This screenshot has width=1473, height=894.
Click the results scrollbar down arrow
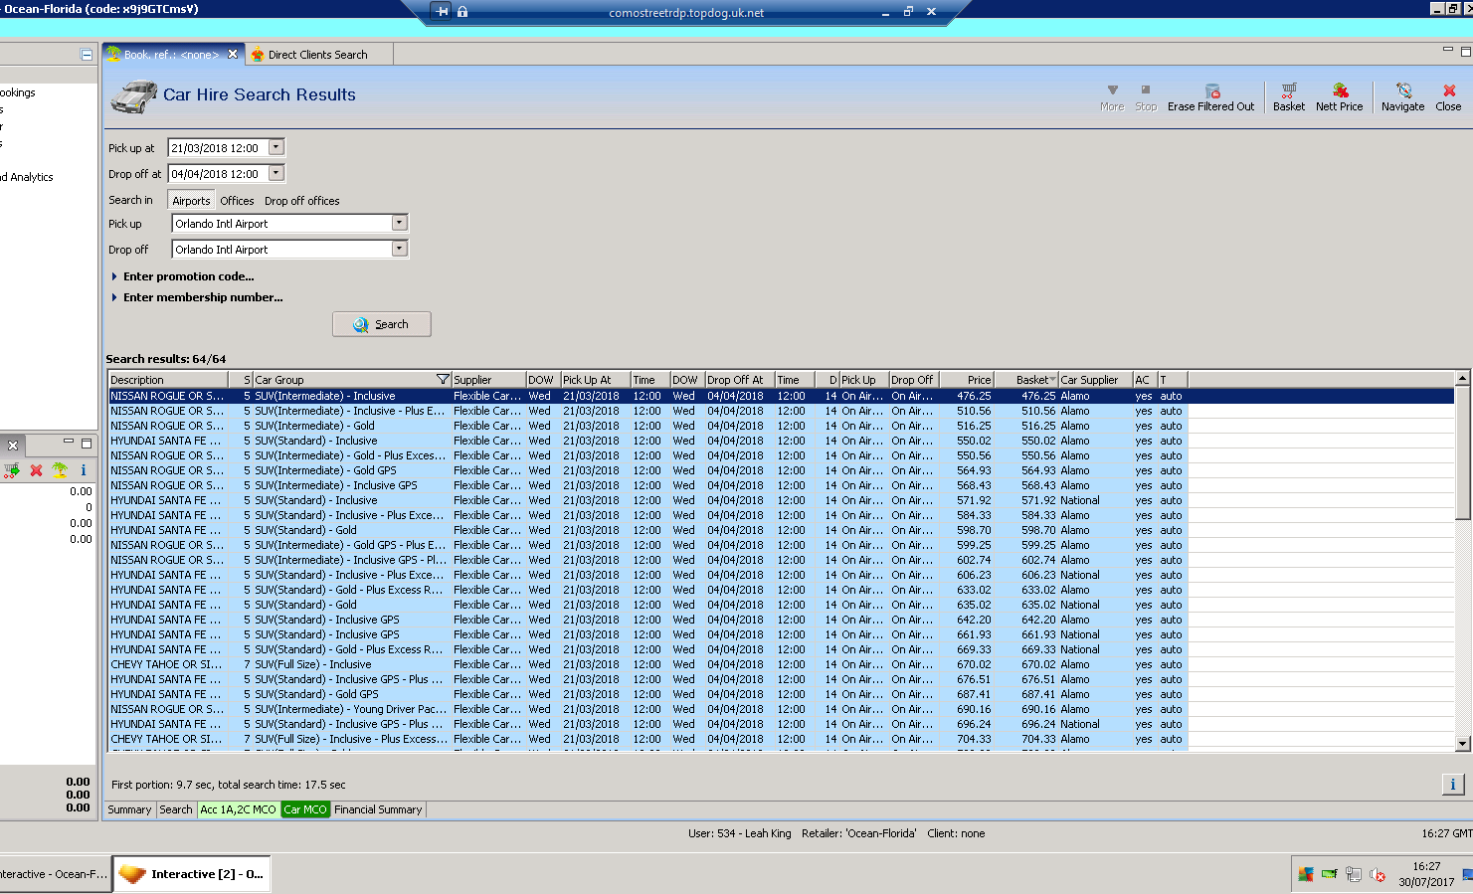[1462, 743]
